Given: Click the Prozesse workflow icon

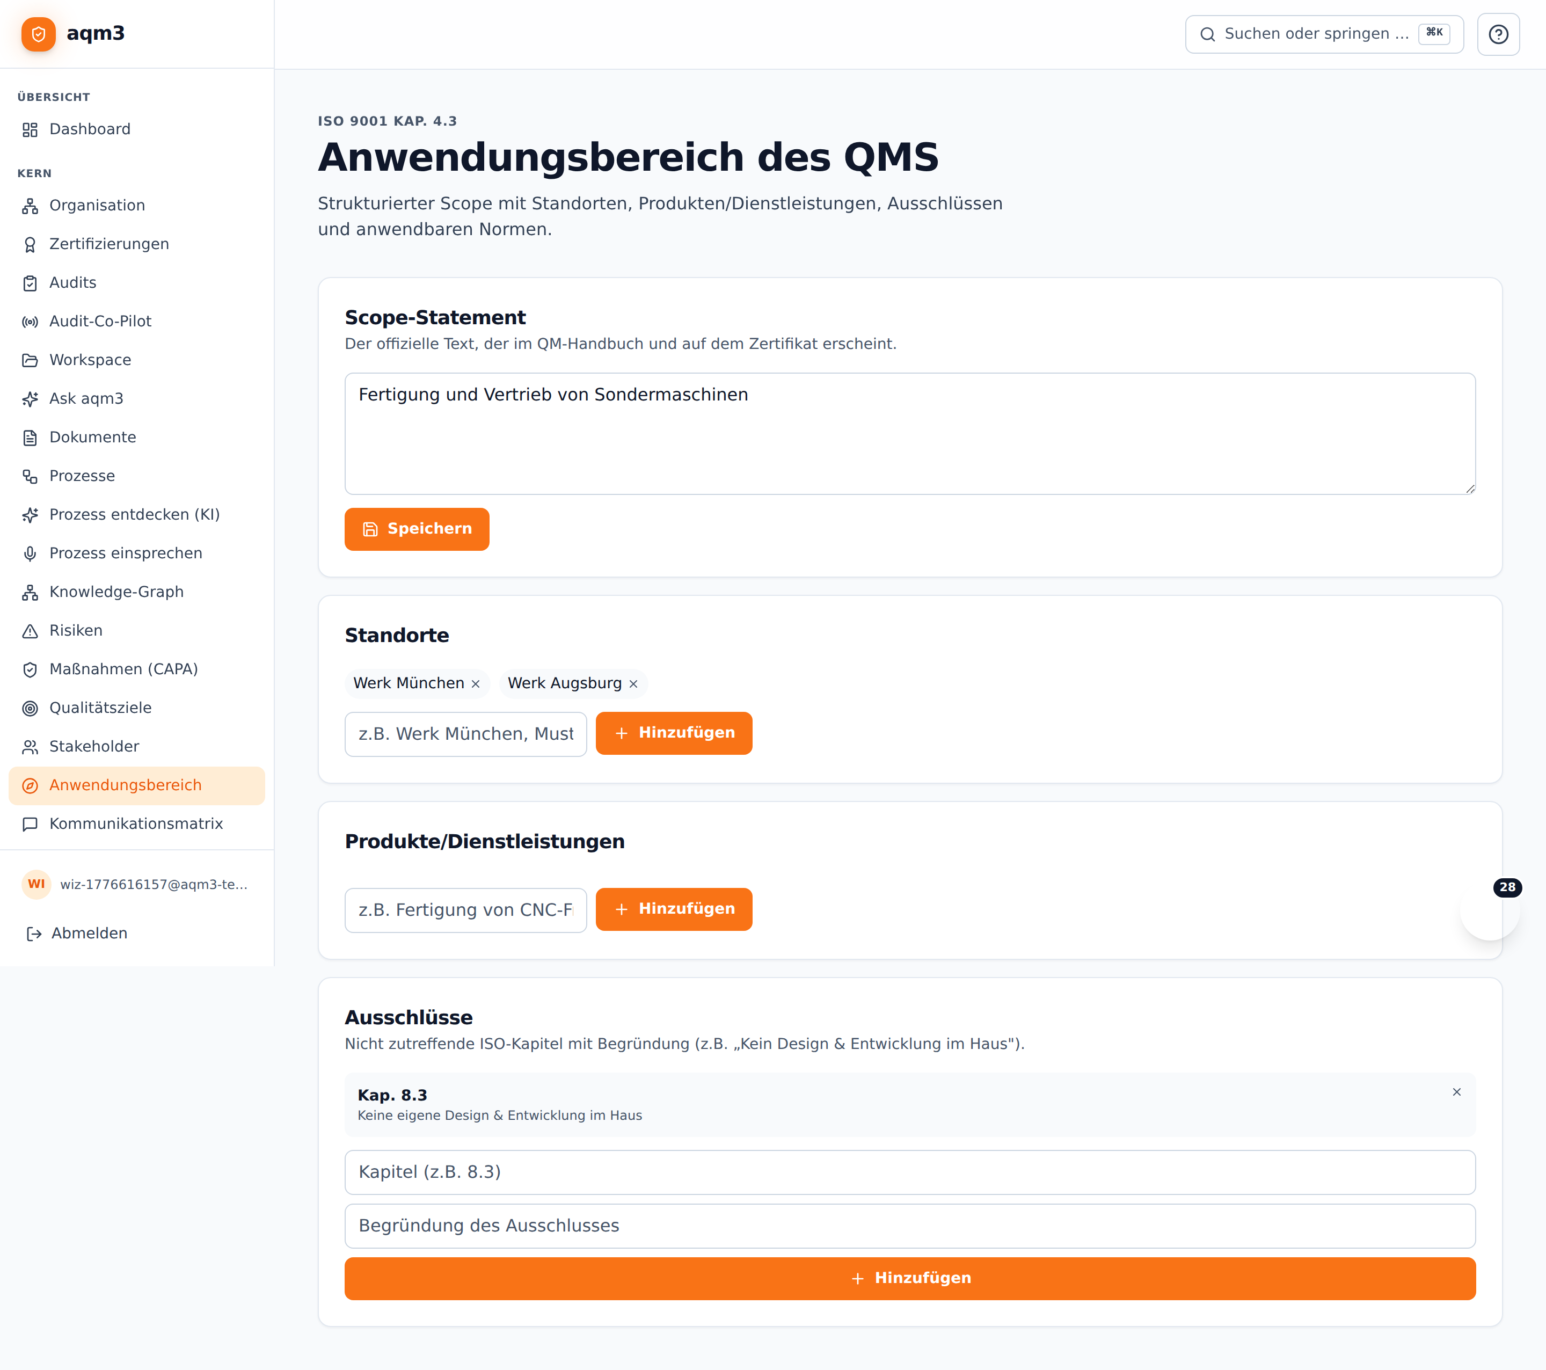Looking at the screenshot, I should [30, 477].
